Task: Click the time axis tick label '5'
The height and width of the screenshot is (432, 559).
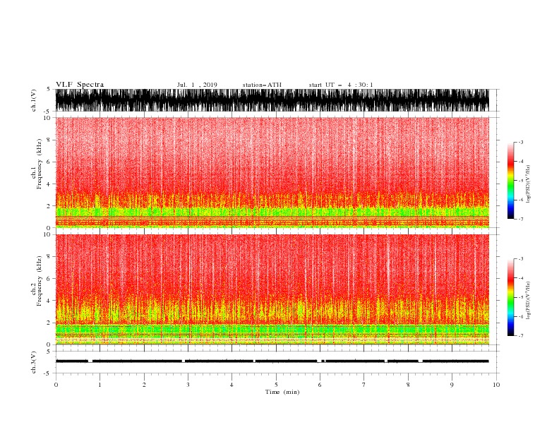Action: click(x=276, y=385)
